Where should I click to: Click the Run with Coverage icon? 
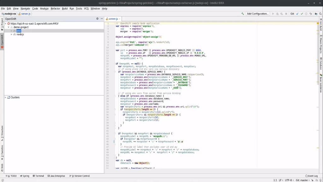click(282, 14)
